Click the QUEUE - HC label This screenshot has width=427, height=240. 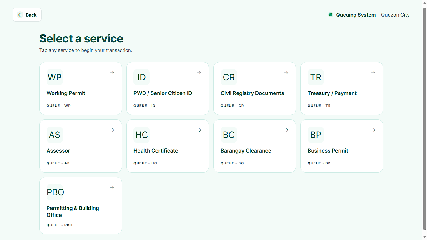click(x=145, y=163)
